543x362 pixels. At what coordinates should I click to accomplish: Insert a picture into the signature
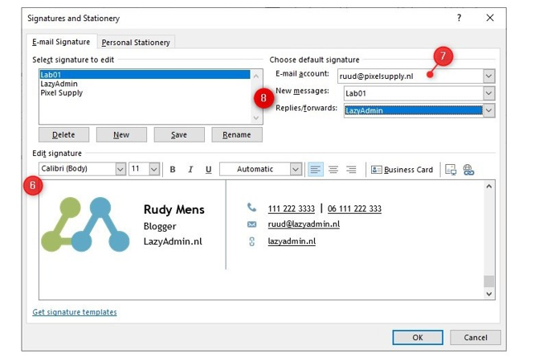tap(451, 170)
